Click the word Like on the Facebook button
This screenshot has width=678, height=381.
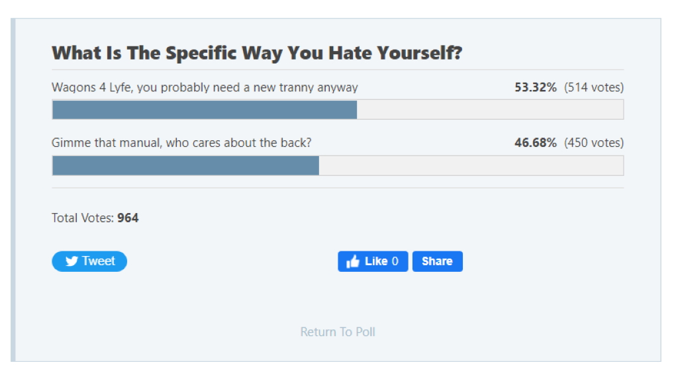pos(376,261)
